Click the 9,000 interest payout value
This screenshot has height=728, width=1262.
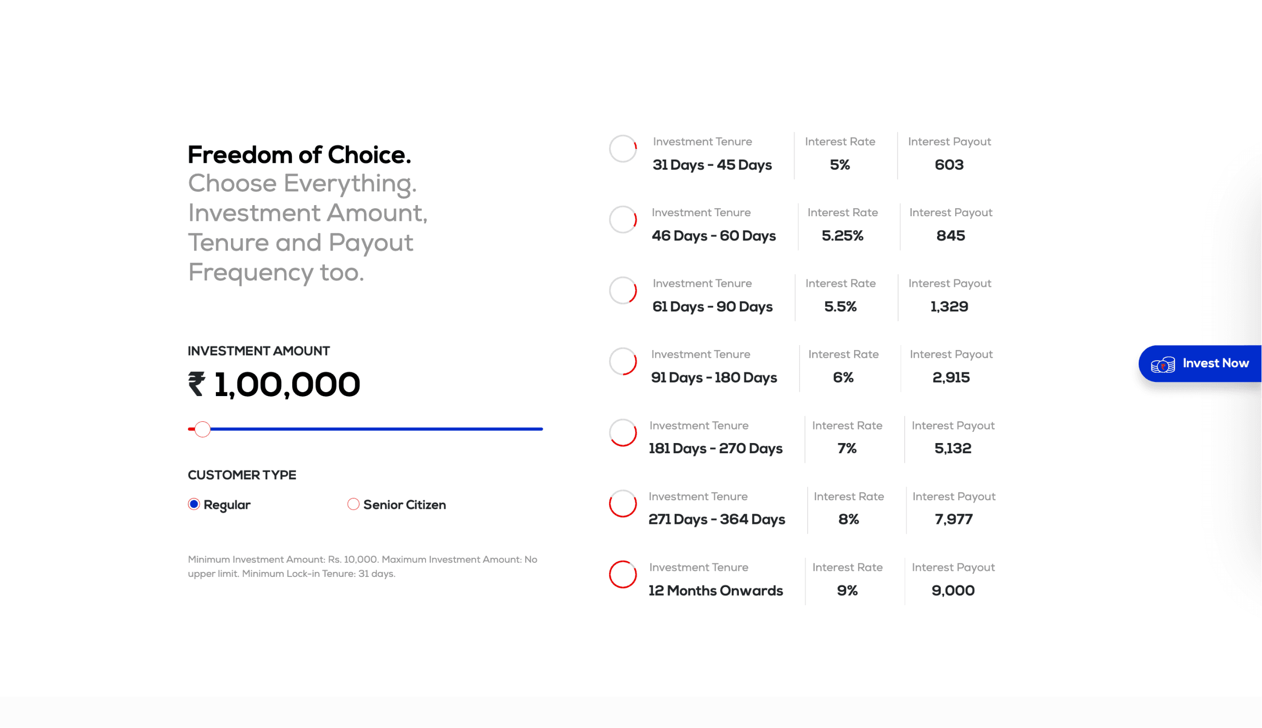coord(953,591)
